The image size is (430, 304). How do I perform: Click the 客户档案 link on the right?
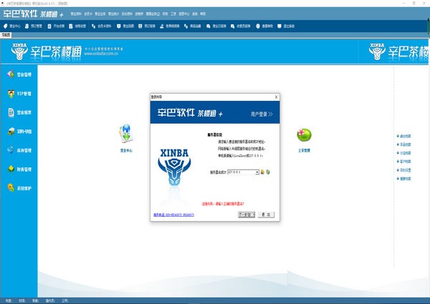coord(403,162)
